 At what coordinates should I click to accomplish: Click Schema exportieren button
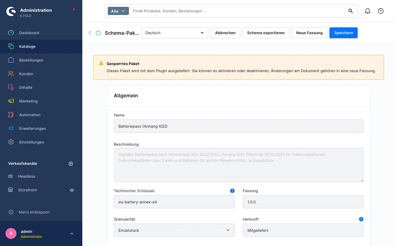click(x=266, y=33)
